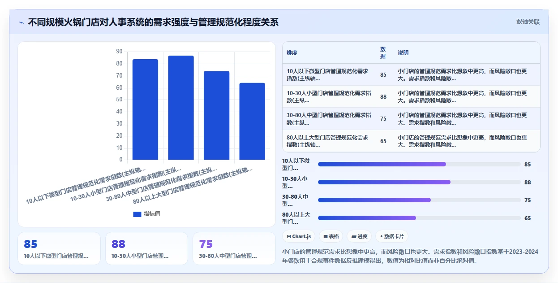Toggle the 指标值 legend swatch
This screenshot has height=283, width=558.
(137, 214)
